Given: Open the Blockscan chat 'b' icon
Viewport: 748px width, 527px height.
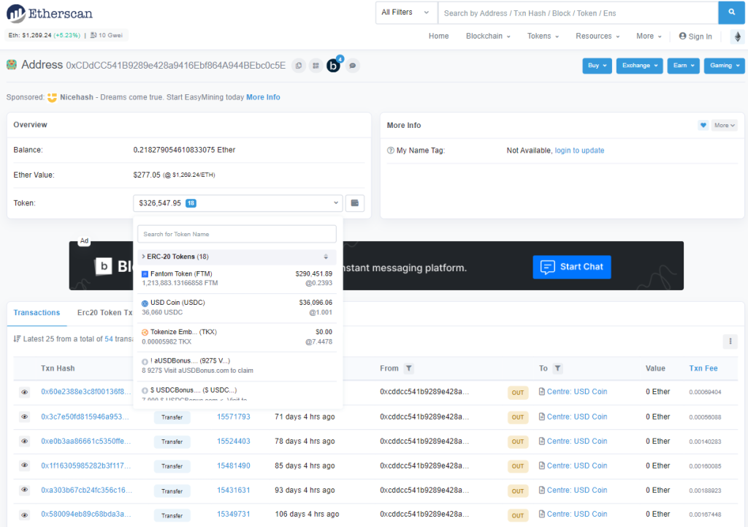Looking at the screenshot, I should click(x=333, y=65).
